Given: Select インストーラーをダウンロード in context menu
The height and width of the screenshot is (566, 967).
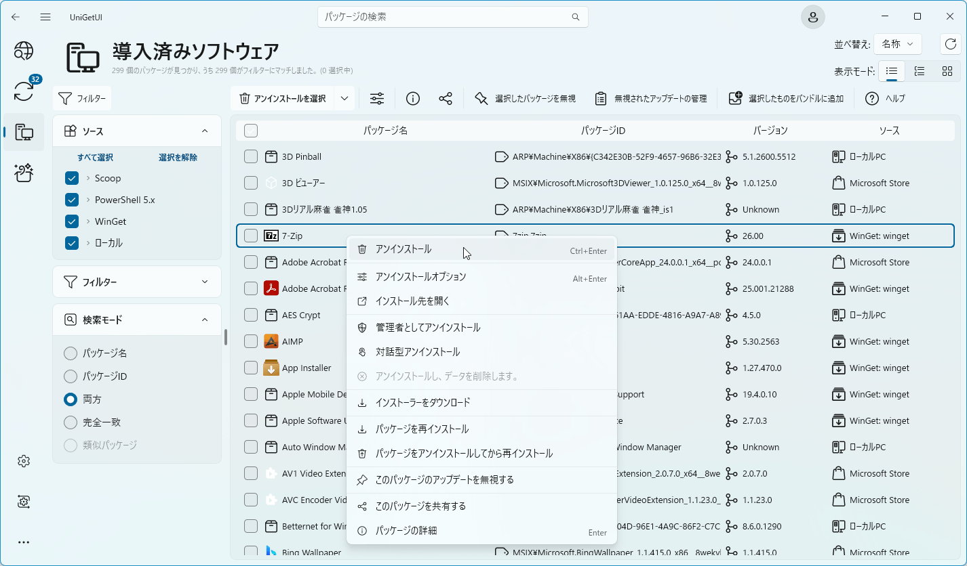Looking at the screenshot, I should point(422,403).
